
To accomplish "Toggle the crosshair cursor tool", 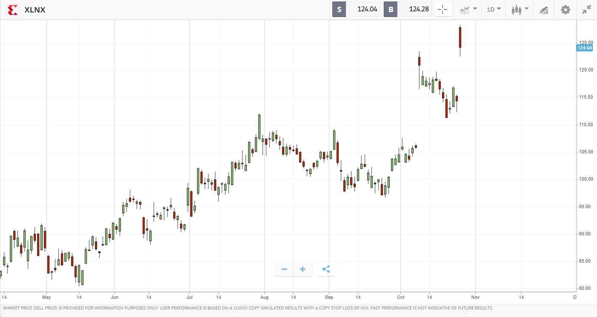I will (x=442, y=9).
